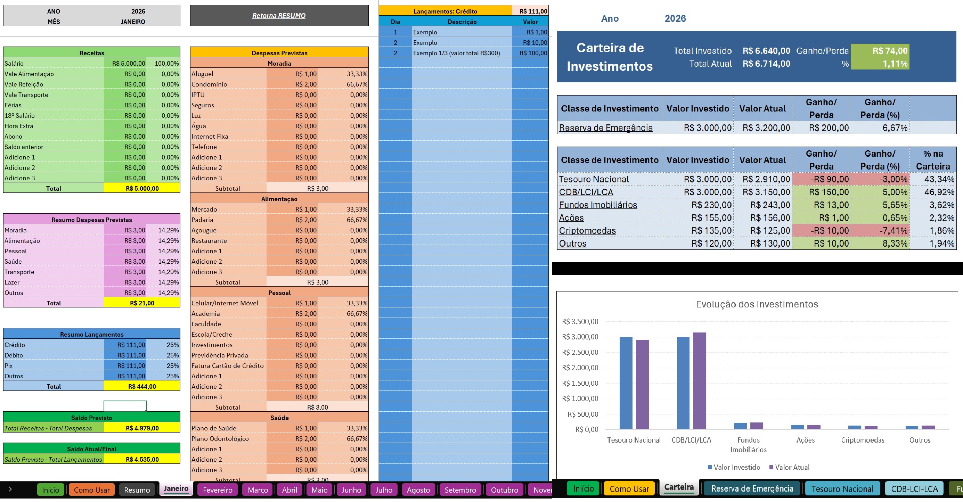Open the Inicio sheet tab

click(50, 489)
